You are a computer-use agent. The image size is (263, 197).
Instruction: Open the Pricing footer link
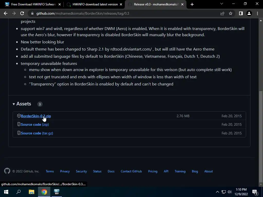(153, 171)
